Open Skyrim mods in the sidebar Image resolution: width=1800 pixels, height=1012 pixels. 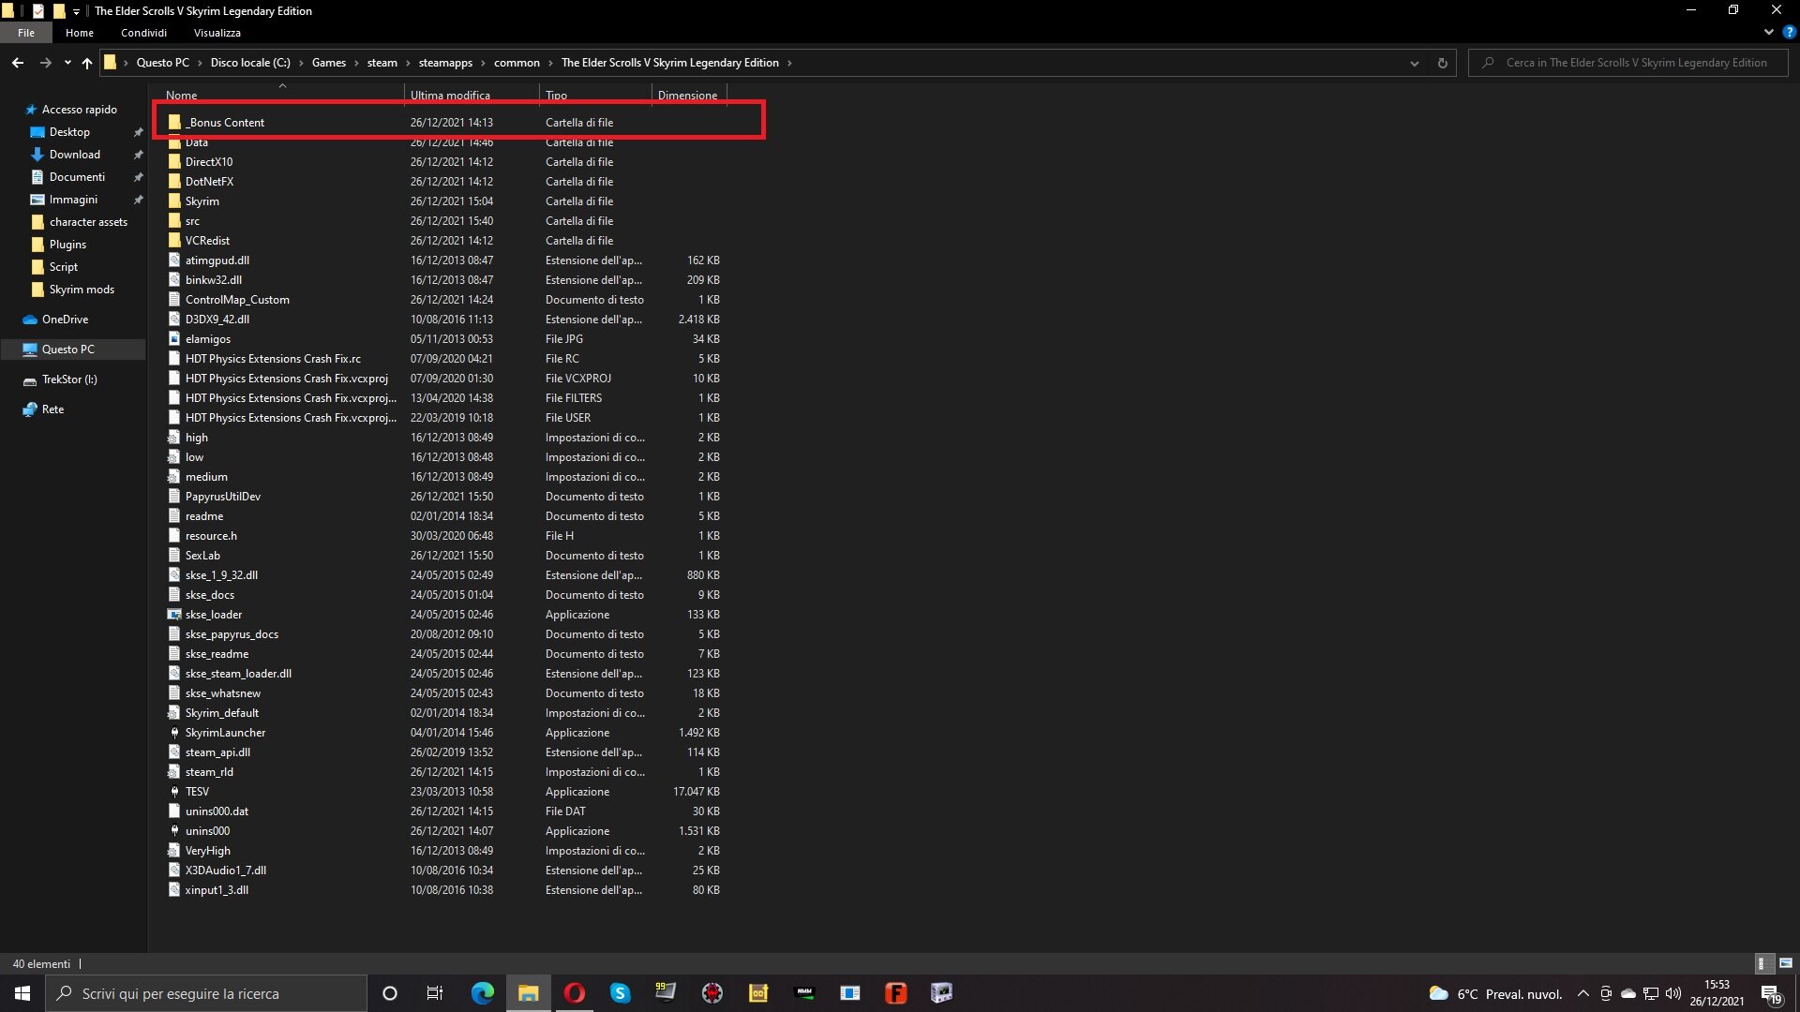click(x=82, y=290)
